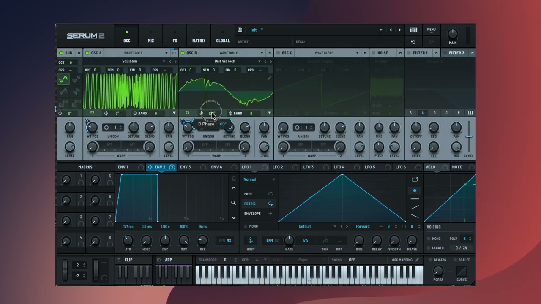Toggle OSC A enable switch
541x304 pixels.
87,53
